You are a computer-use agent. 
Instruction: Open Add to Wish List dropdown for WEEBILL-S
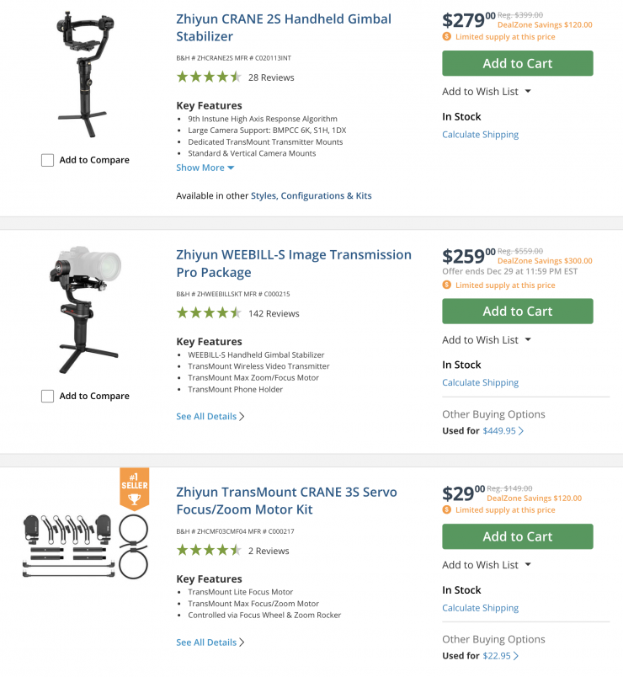click(x=487, y=340)
